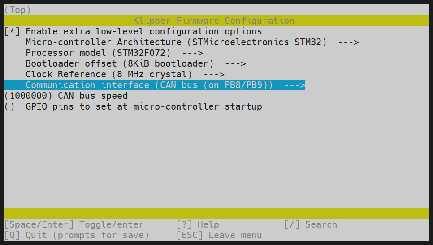
Task: Click the [/] Search shortcut
Action: coord(311,225)
